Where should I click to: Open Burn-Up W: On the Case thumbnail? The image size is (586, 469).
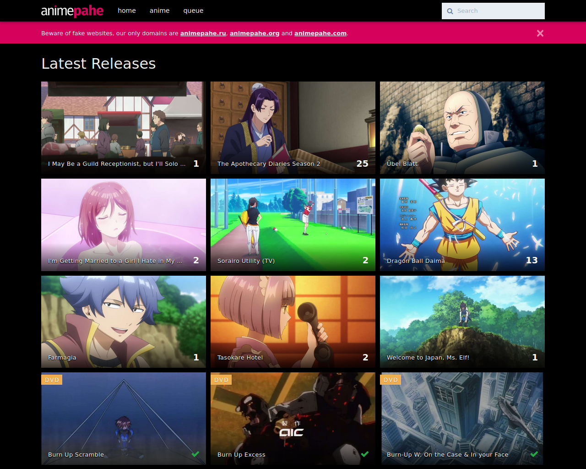[x=462, y=419]
